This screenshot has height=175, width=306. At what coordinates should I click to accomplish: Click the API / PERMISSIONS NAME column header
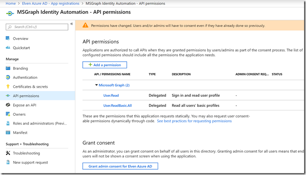click(x=112, y=74)
